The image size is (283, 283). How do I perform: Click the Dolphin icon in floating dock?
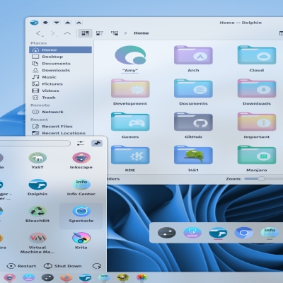pos(218,233)
